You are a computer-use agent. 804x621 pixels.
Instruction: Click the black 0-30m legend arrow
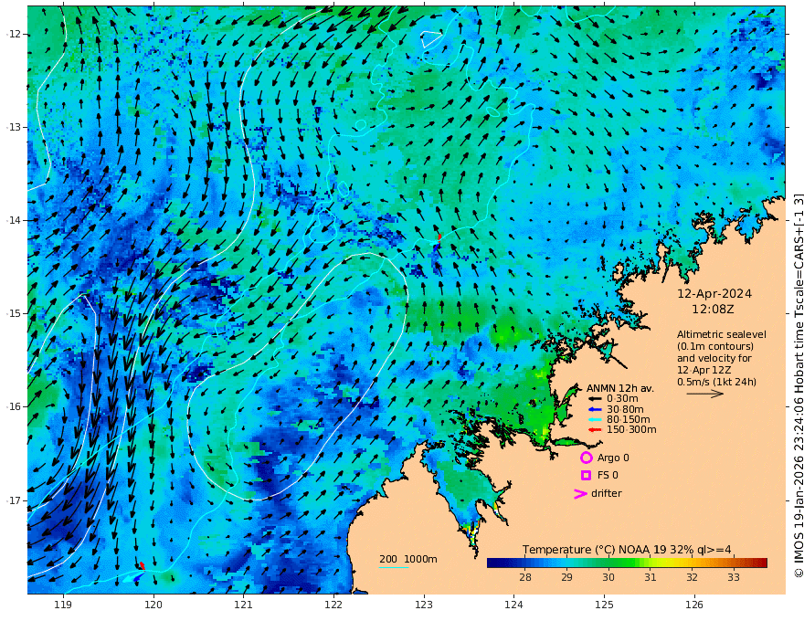point(594,399)
